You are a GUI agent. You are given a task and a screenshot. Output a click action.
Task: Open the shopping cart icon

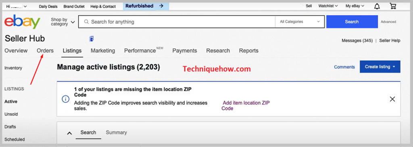click(x=393, y=6)
